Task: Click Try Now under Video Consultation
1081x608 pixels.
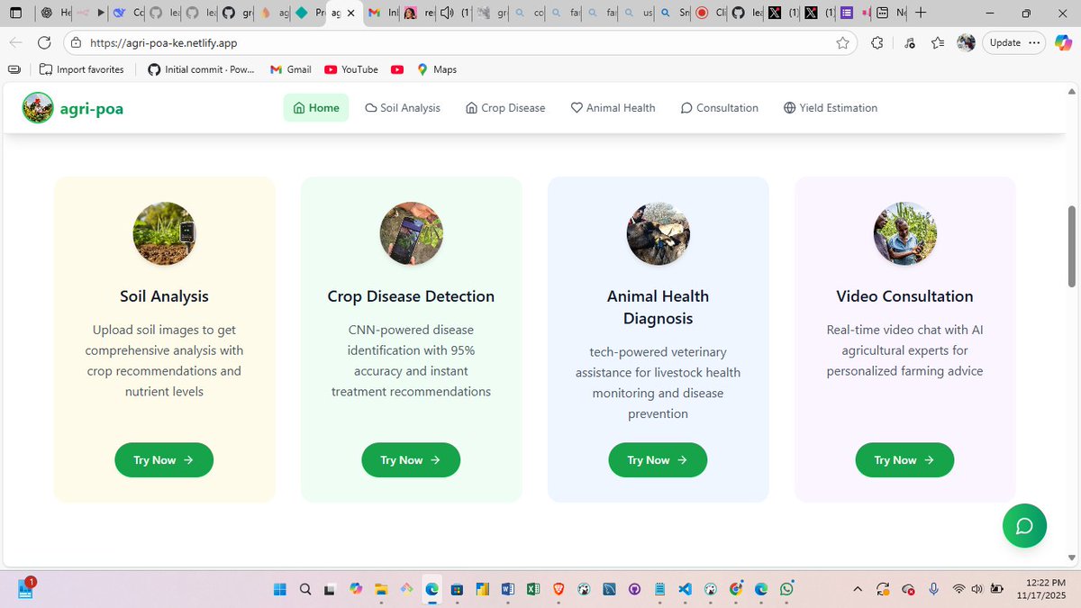Action: [904, 459]
